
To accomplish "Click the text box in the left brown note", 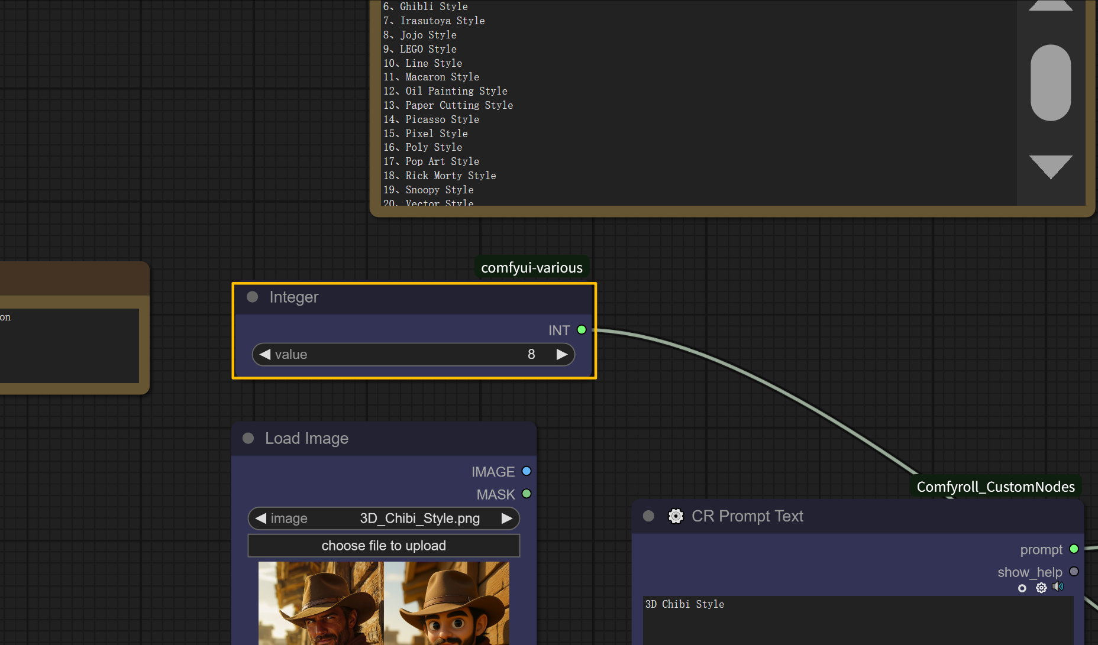I will coord(69,345).
